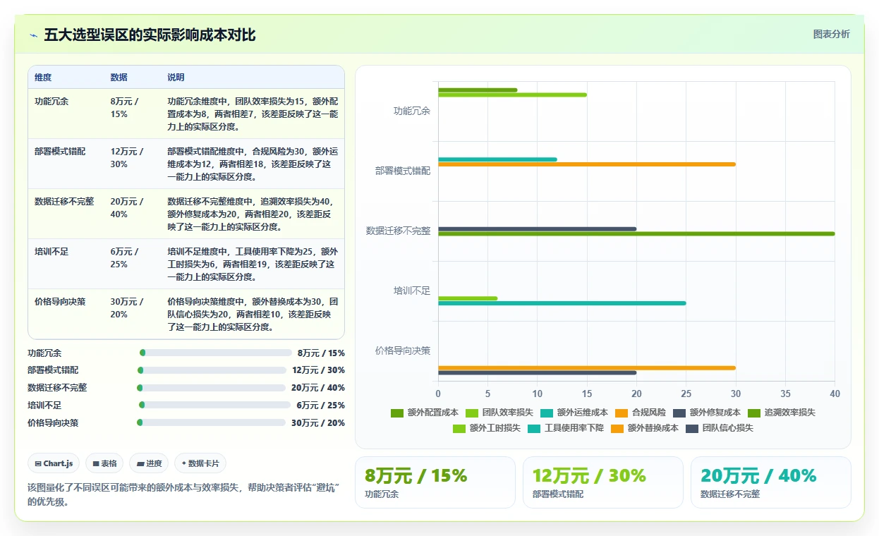
Task: Click the 功能冗余 description text in table
Action: pos(253,114)
